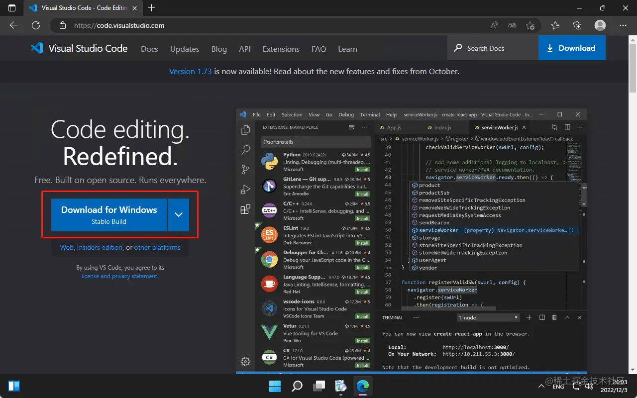The height and width of the screenshot is (398, 637).
Task: Open the Extensions navigation link
Action: [x=281, y=49]
